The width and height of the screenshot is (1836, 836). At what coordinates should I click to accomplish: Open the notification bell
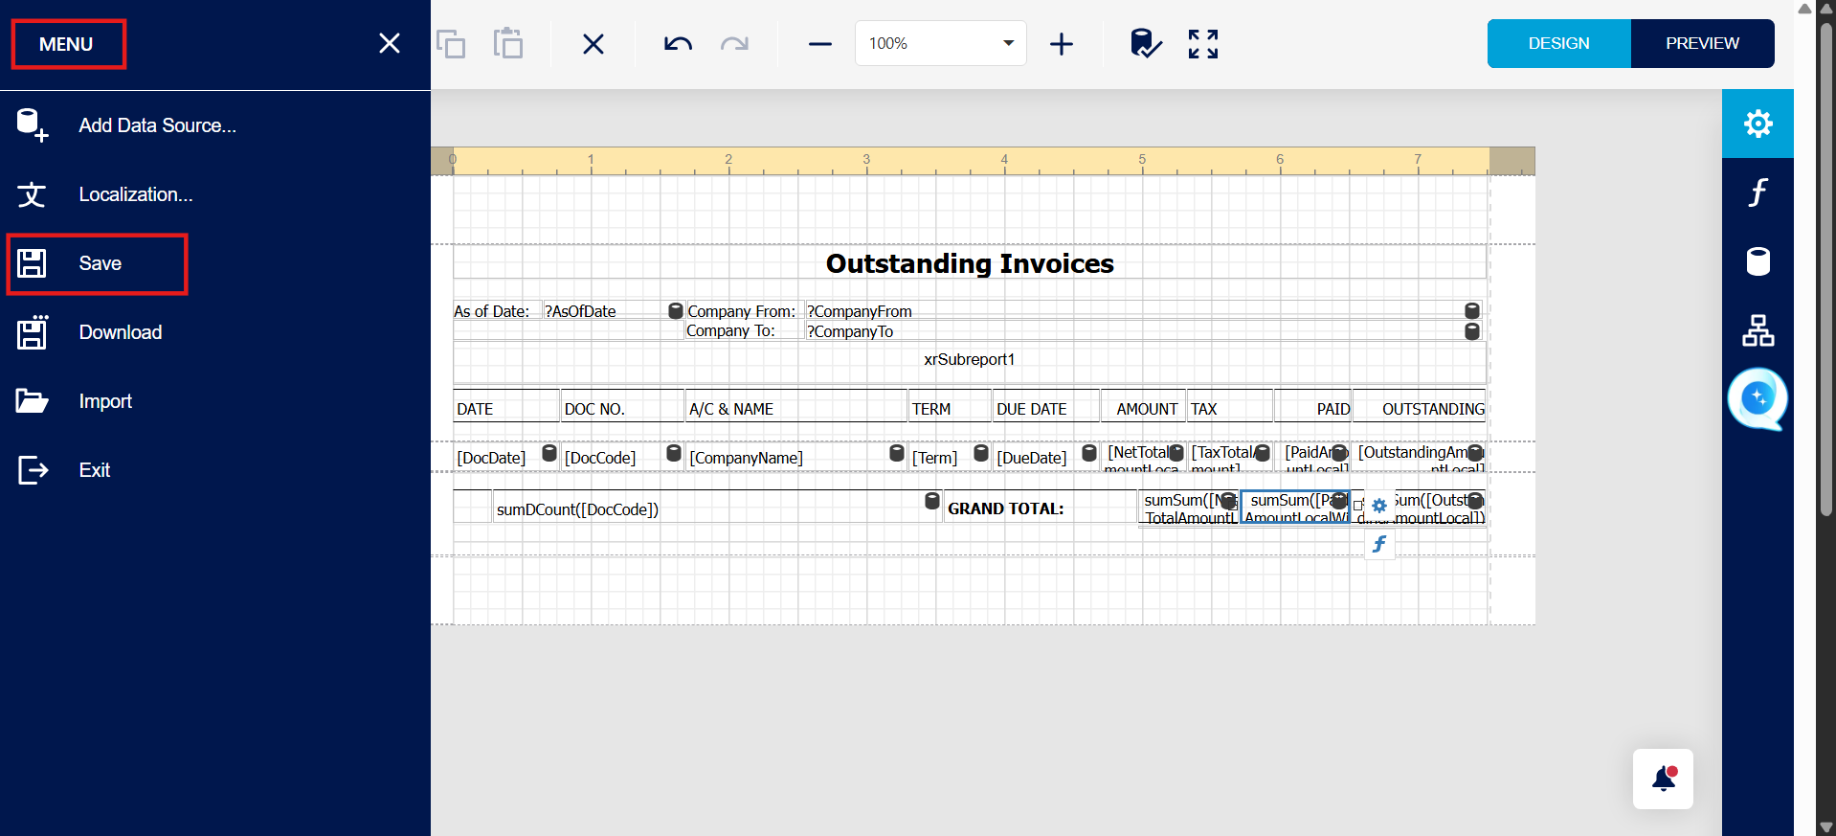pos(1663,779)
